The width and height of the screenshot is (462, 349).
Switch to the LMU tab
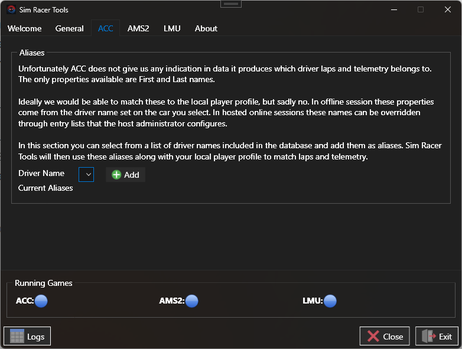(x=172, y=28)
